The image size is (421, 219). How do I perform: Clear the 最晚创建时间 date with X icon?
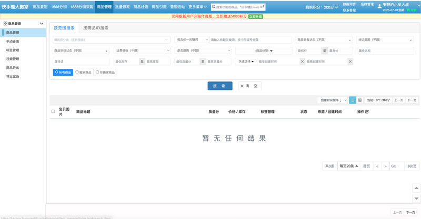click(350, 61)
